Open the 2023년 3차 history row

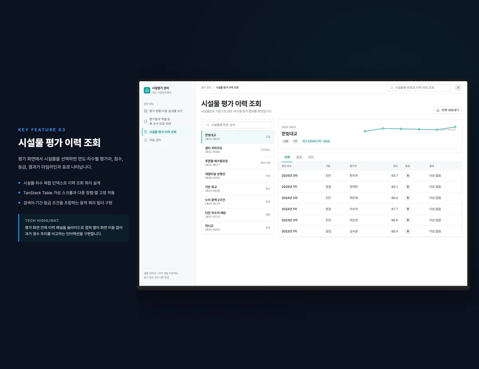pos(370,220)
